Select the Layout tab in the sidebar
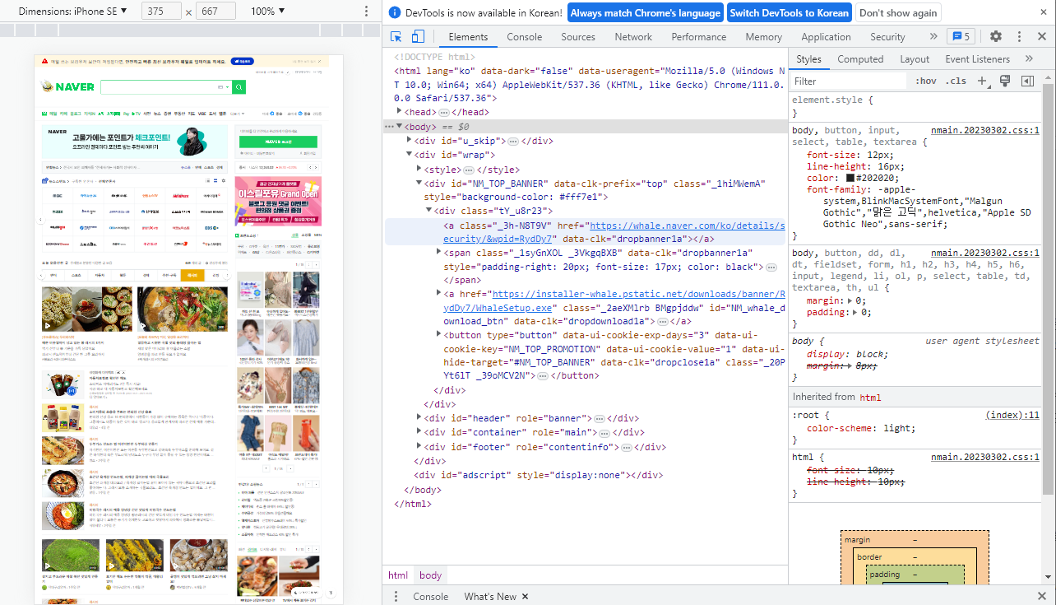 (x=915, y=59)
